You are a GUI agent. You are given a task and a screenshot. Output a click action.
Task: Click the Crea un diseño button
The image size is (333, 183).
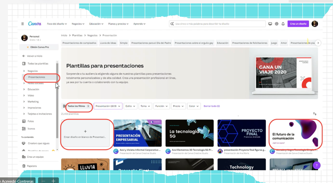(298, 24)
